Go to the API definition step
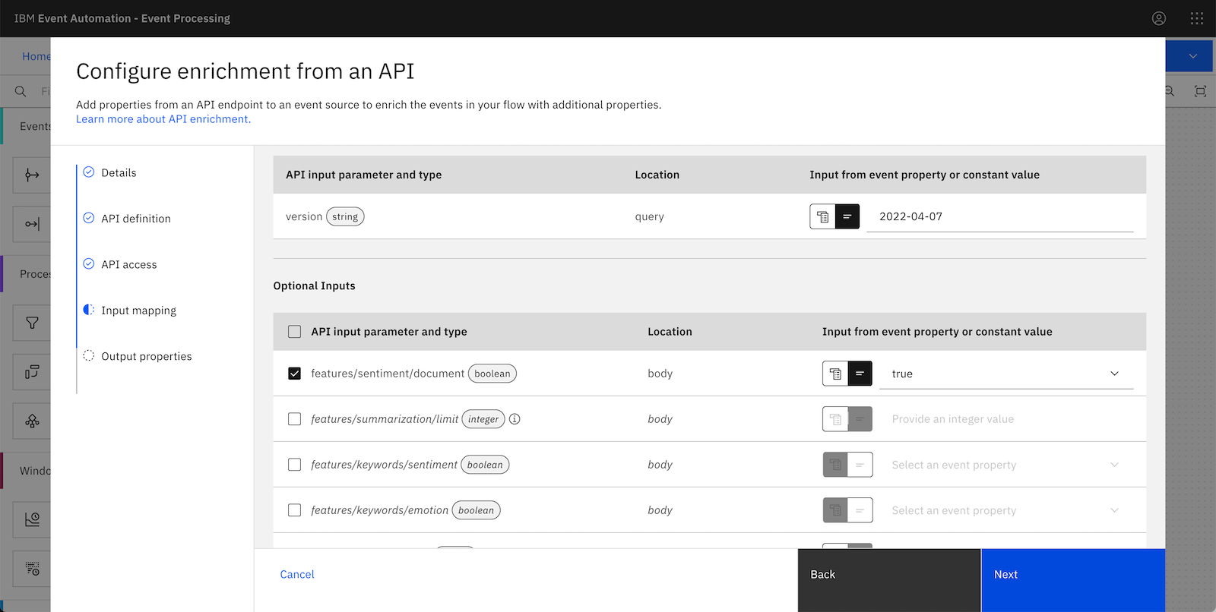1216x612 pixels. [x=136, y=219]
